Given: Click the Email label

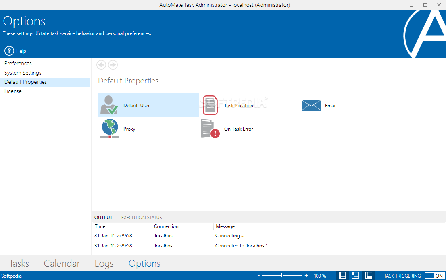Looking at the screenshot, I should pos(331,106).
